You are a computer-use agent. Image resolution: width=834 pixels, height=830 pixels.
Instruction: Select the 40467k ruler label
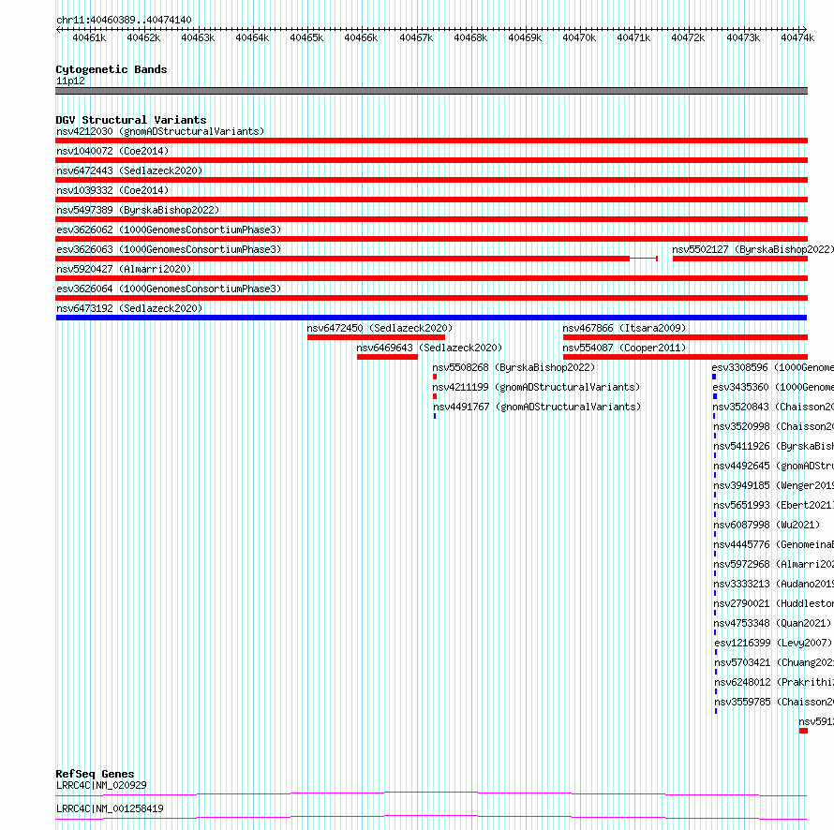tap(416, 37)
